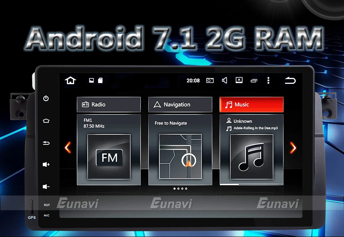Open the highlighted Music tile header
Image resolution: width=344 pixels, height=237 pixels.
(252, 105)
